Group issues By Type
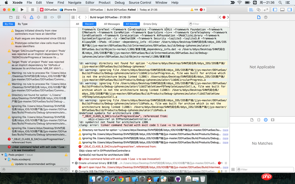 tap(22, 24)
